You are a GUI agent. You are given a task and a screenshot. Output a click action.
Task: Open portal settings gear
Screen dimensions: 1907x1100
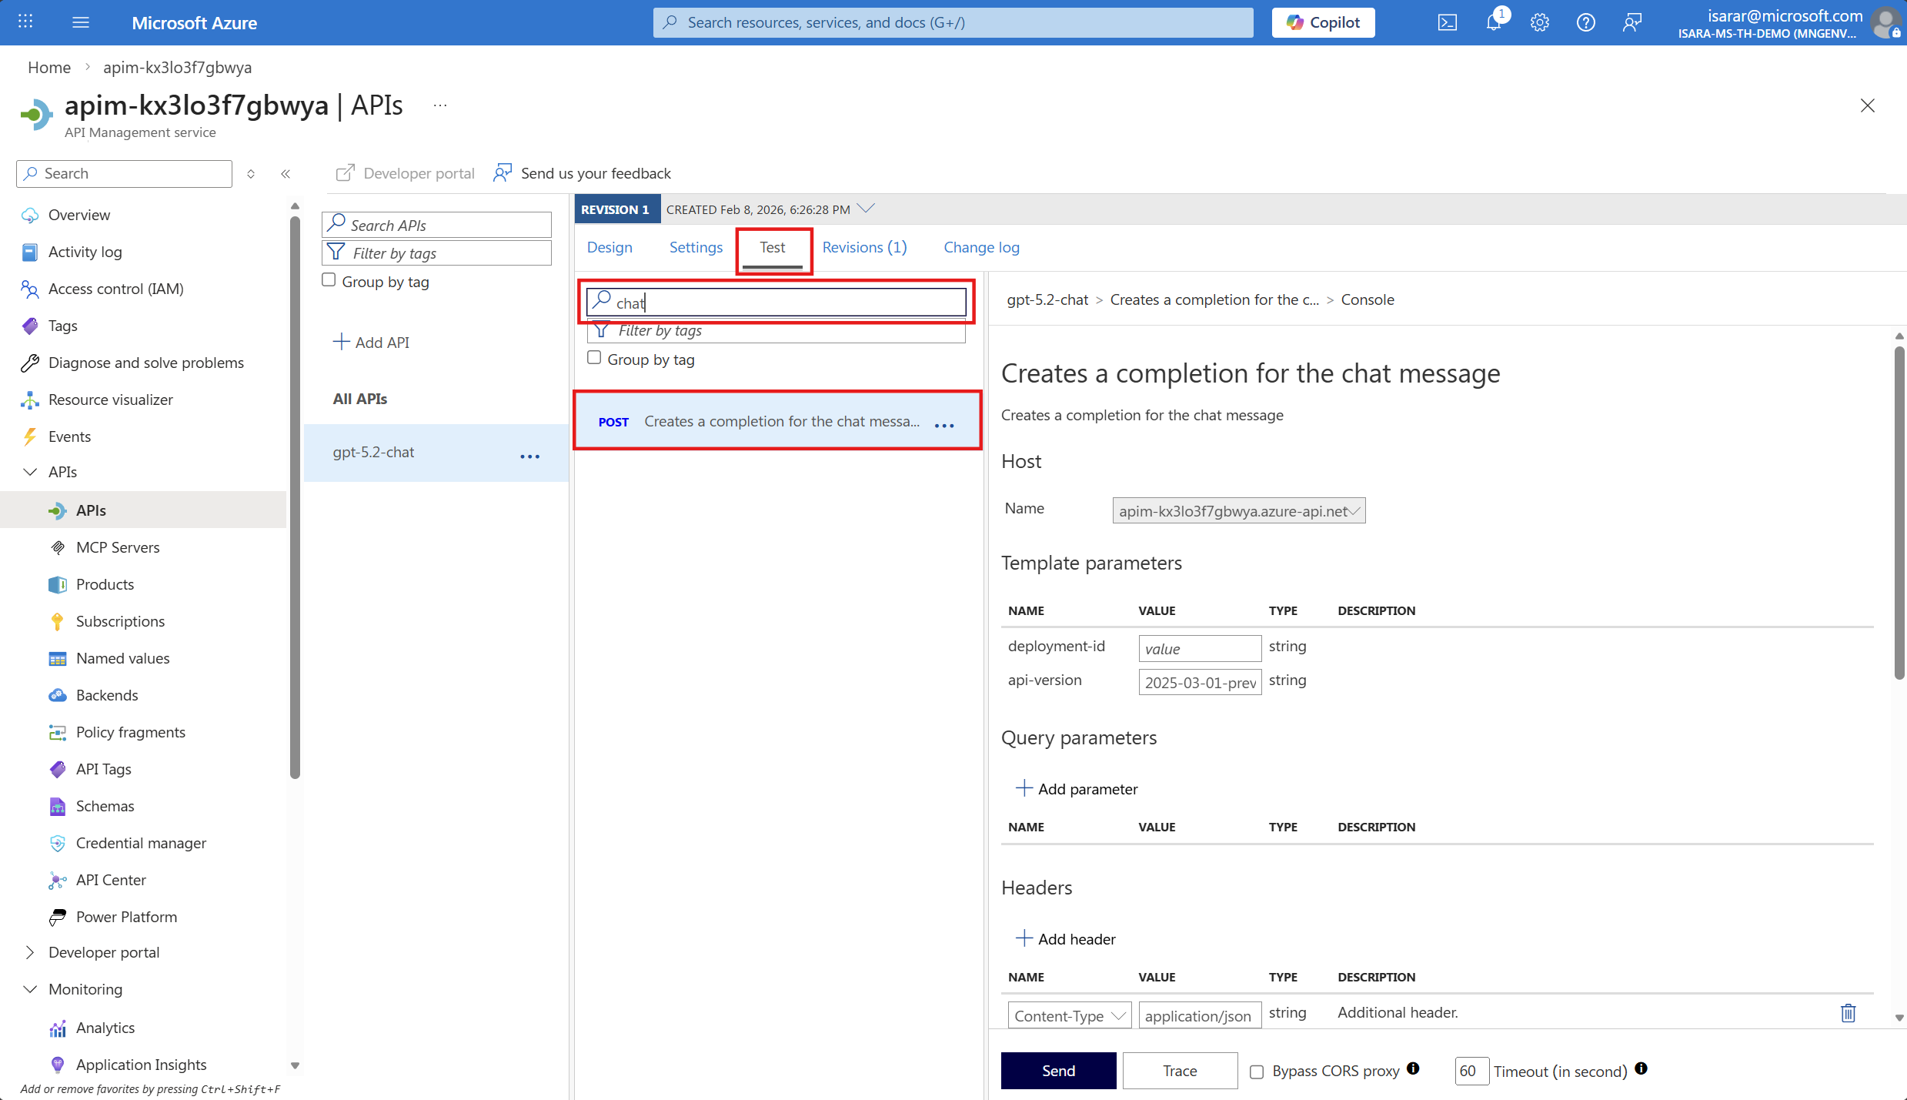coord(1540,22)
